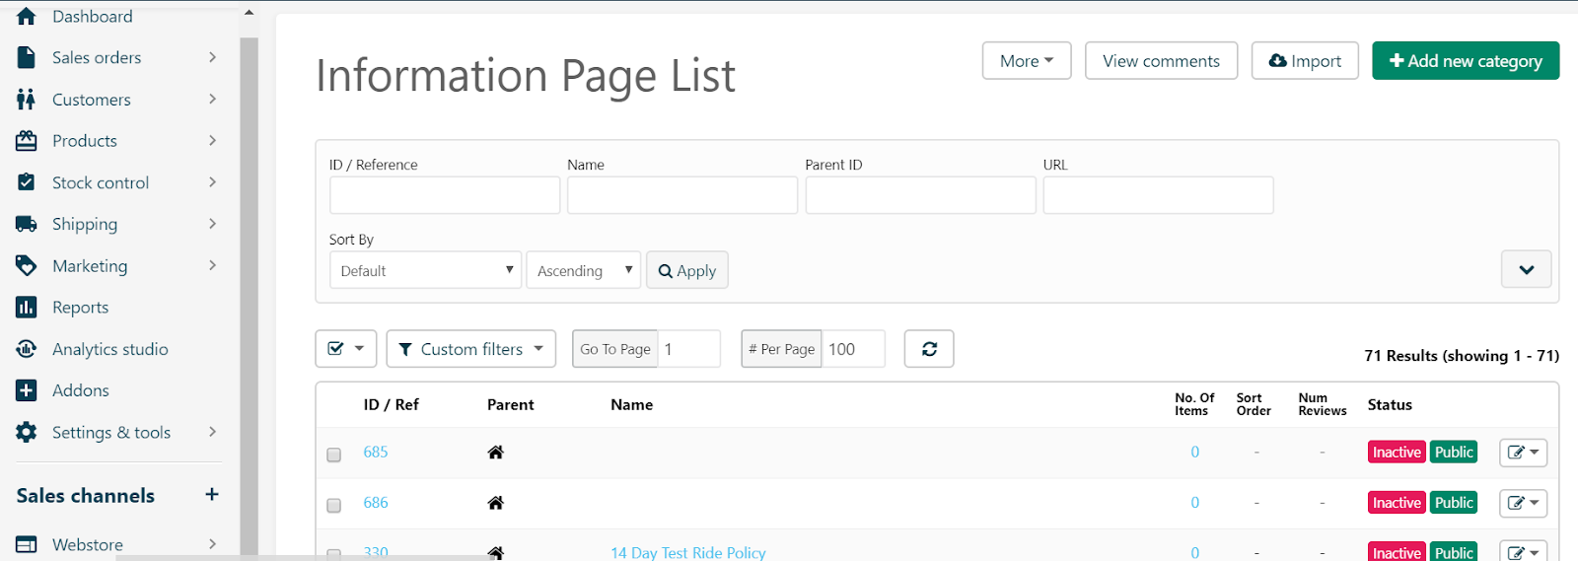Open the Marketing menu item
The width and height of the screenshot is (1578, 561).
pos(90,266)
